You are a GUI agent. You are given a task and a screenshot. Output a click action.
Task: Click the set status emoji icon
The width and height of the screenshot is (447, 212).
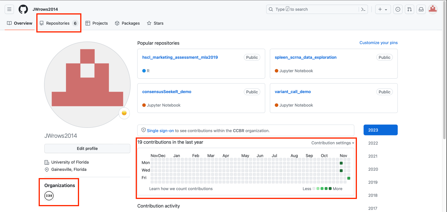click(x=124, y=113)
